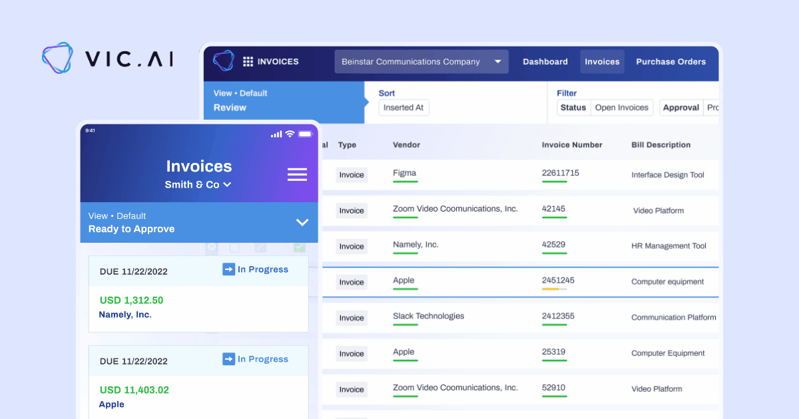Click invoice number 25319
The width and height of the screenshot is (799, 419).
click(x=553, y=352)
